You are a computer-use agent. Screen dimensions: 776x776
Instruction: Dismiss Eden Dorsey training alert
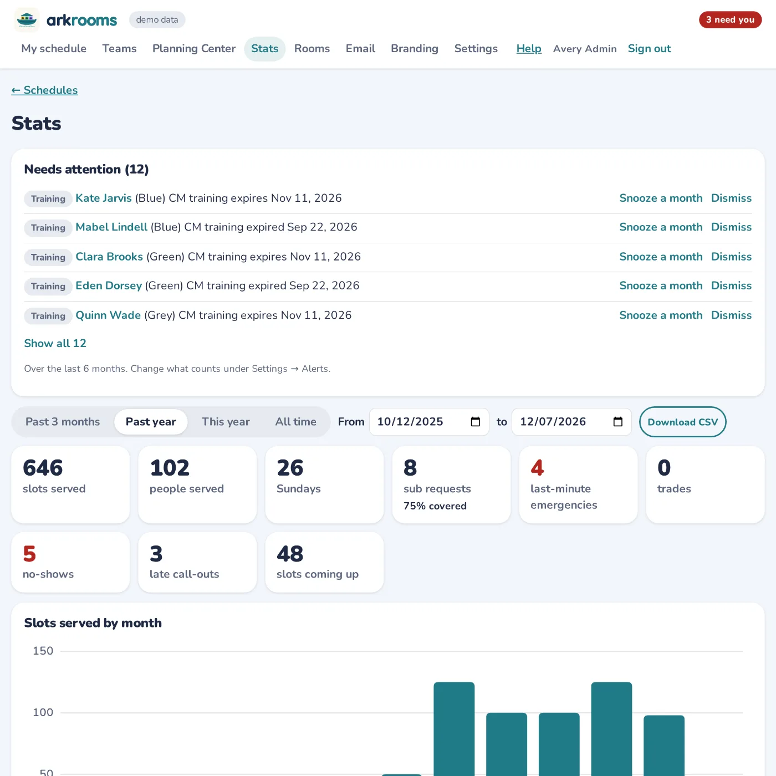pos(731,286)
